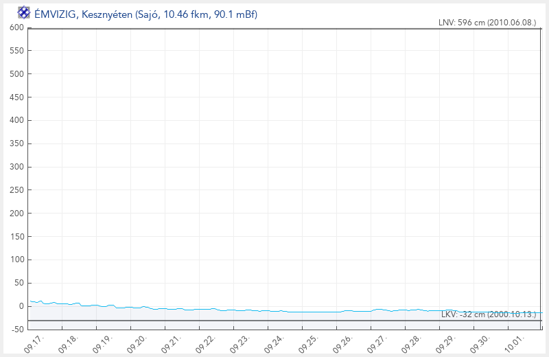
Task: Click the -50 y-axis label
Action: coord(15,330)
